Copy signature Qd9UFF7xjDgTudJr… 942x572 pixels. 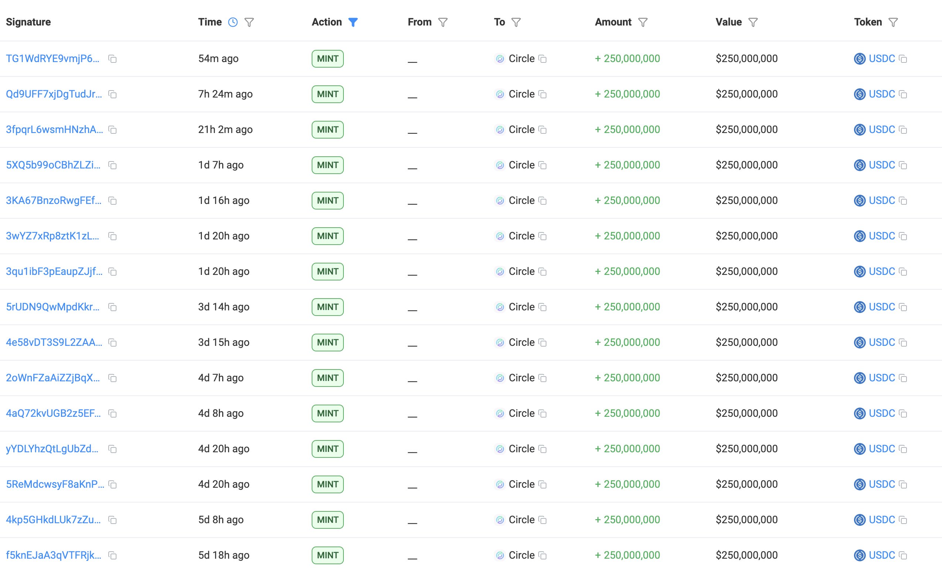click(112, 94)
